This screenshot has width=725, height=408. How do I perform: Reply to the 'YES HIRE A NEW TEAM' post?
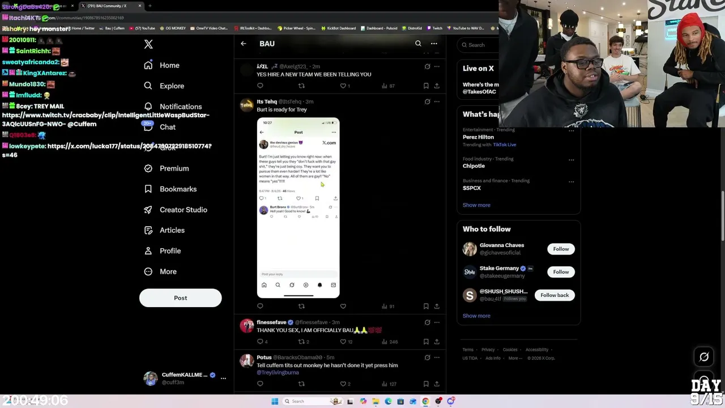click(260, 86)
